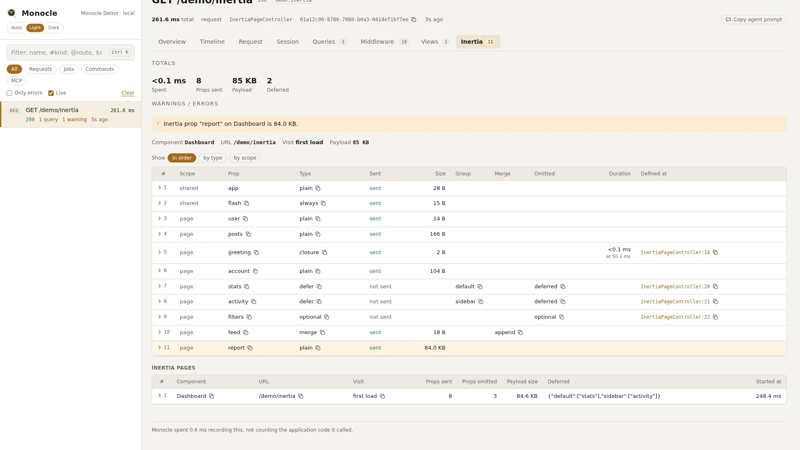This screenshot has height=450, width=800.
Task: Show props by scope
Action: [x=245, y=158]
